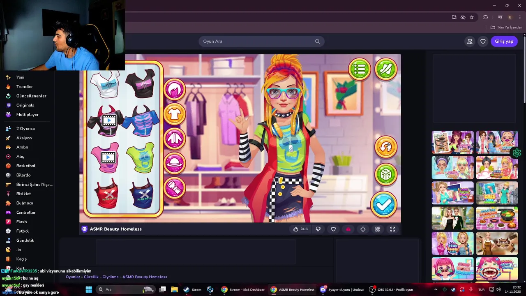Select the t-shirt tops category button
Screen dimensions: 526x296
pos(175,114)
